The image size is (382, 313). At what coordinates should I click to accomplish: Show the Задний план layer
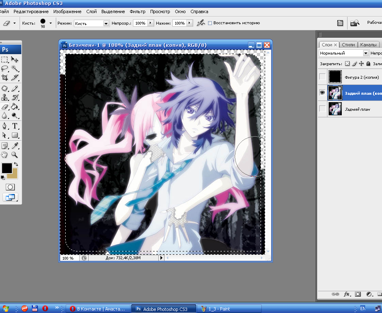pyautogui.click(x=323, y=108)
